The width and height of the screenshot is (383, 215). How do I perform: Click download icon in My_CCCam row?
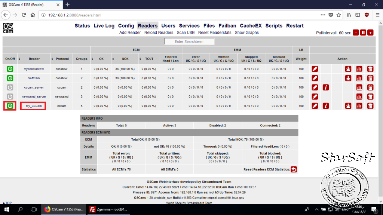click(x=348, y=106)
